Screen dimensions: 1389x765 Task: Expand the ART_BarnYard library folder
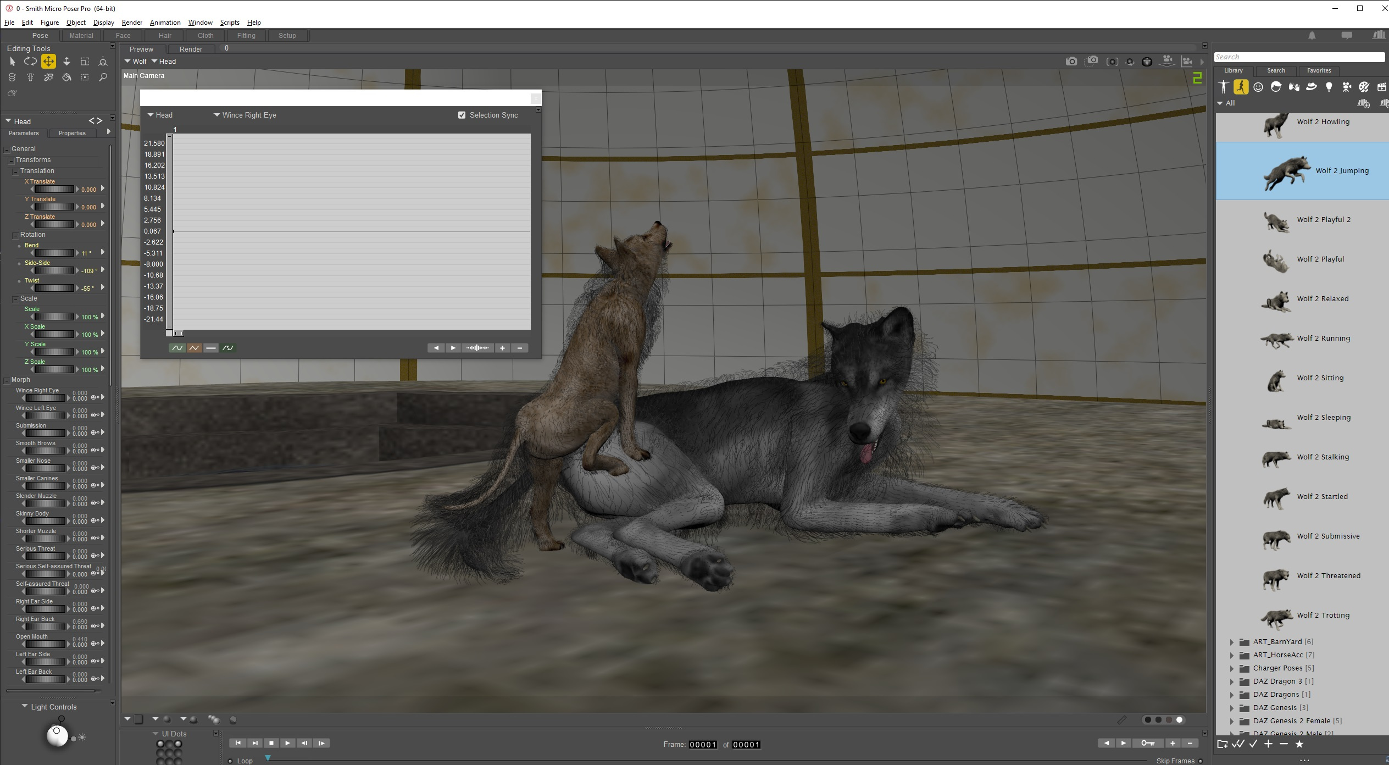[x=1231, y=642]
